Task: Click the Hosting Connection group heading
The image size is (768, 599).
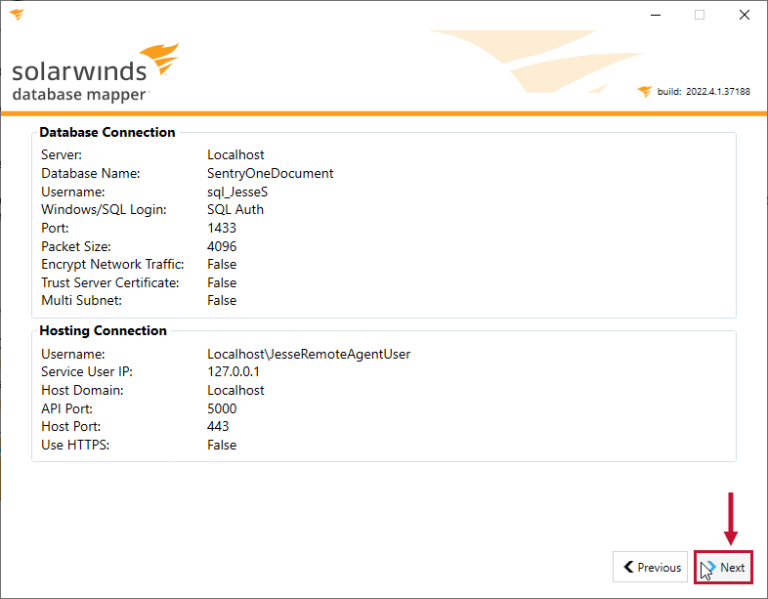Action: pyautogui.click(x=103, y=330)
